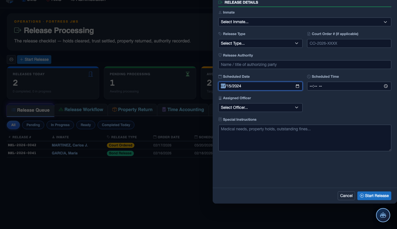Open the Scheduled Date calendar picker icon
This screenshot has width=397, height=229.
297,86
